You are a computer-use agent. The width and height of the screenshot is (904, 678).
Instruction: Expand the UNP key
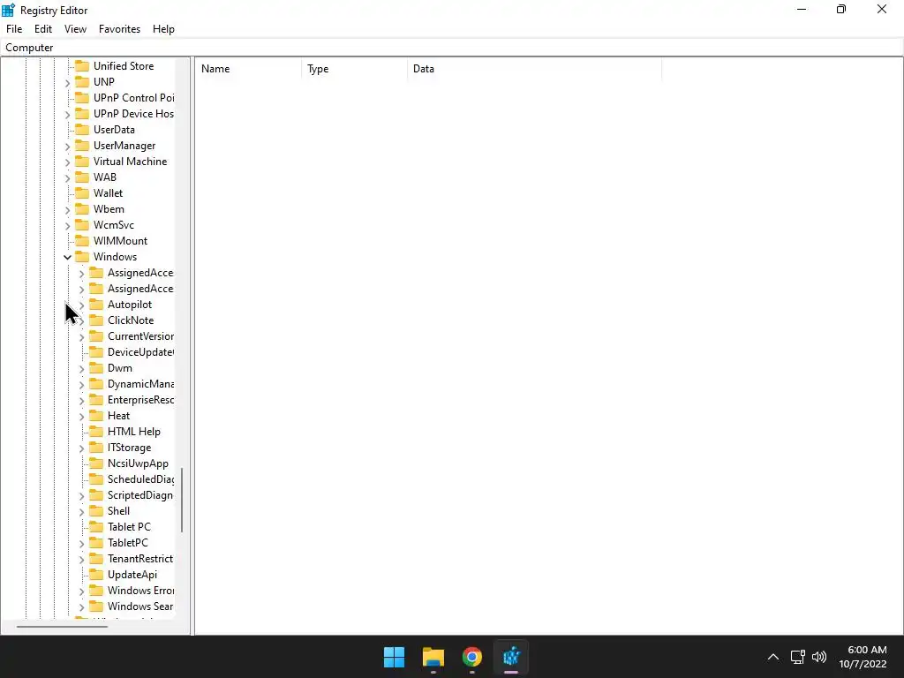[x=67, y=82]
